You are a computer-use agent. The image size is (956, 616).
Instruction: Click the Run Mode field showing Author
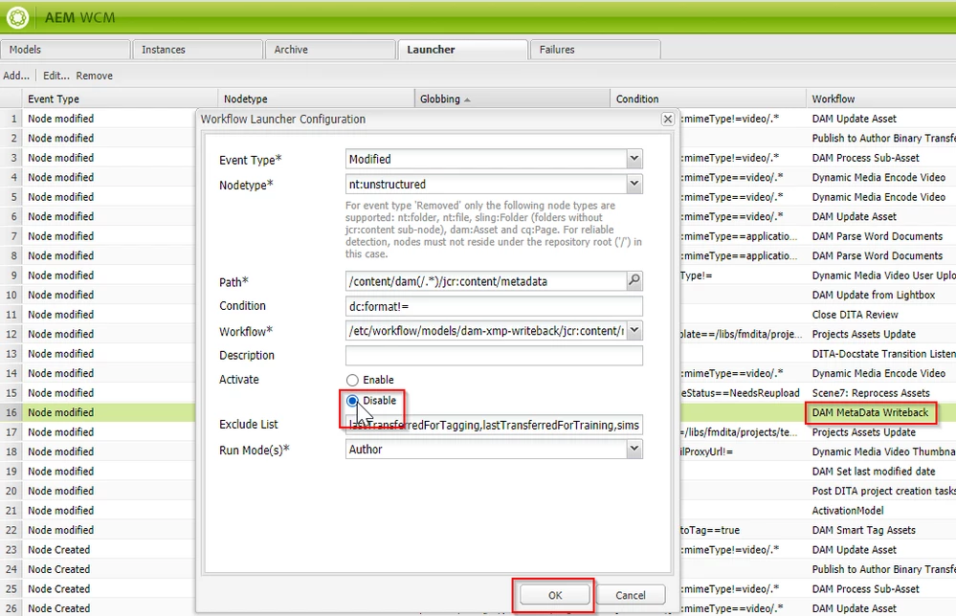click(486, 449)
